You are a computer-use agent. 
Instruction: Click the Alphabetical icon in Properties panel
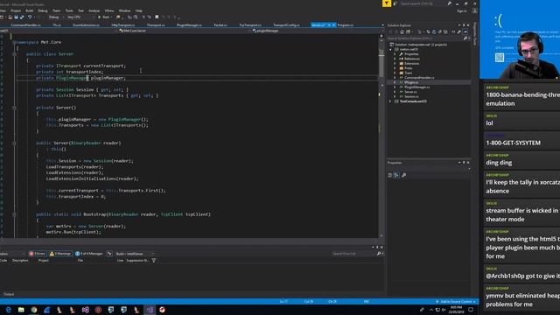[x=396, y=175]
